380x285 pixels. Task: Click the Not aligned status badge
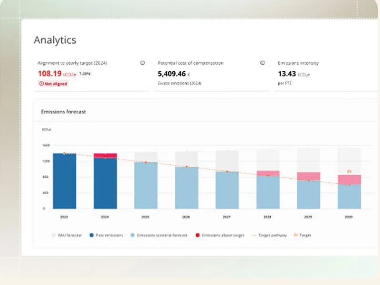coord(53,84)
